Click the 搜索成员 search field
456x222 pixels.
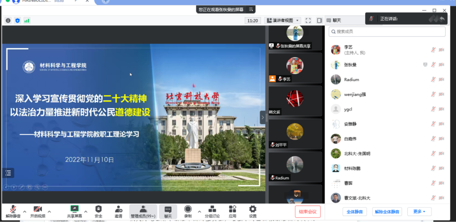pos(387,32)
